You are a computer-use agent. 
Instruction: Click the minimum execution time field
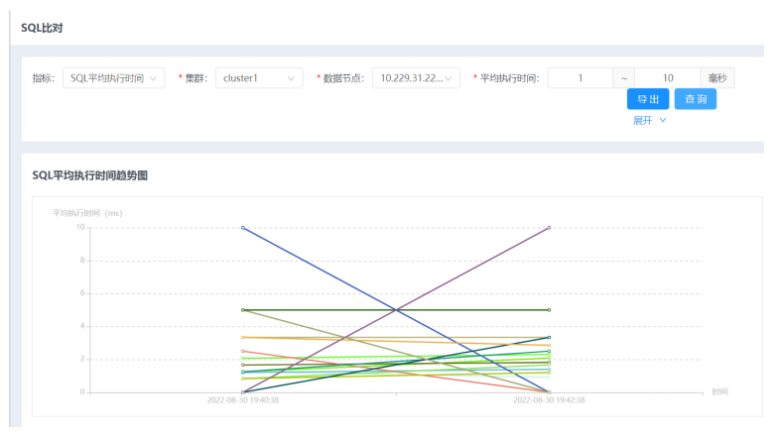click(x=580, y=78)
